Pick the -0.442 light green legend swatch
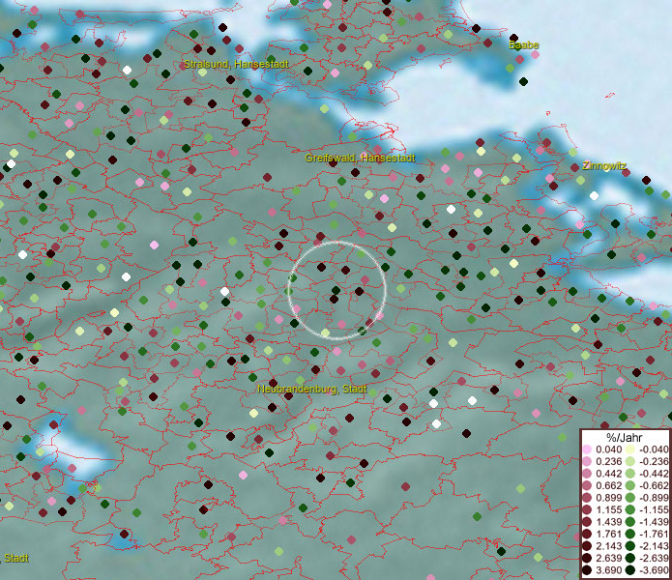The height and width of the screenshot is (580, 672). click(630, 474)
